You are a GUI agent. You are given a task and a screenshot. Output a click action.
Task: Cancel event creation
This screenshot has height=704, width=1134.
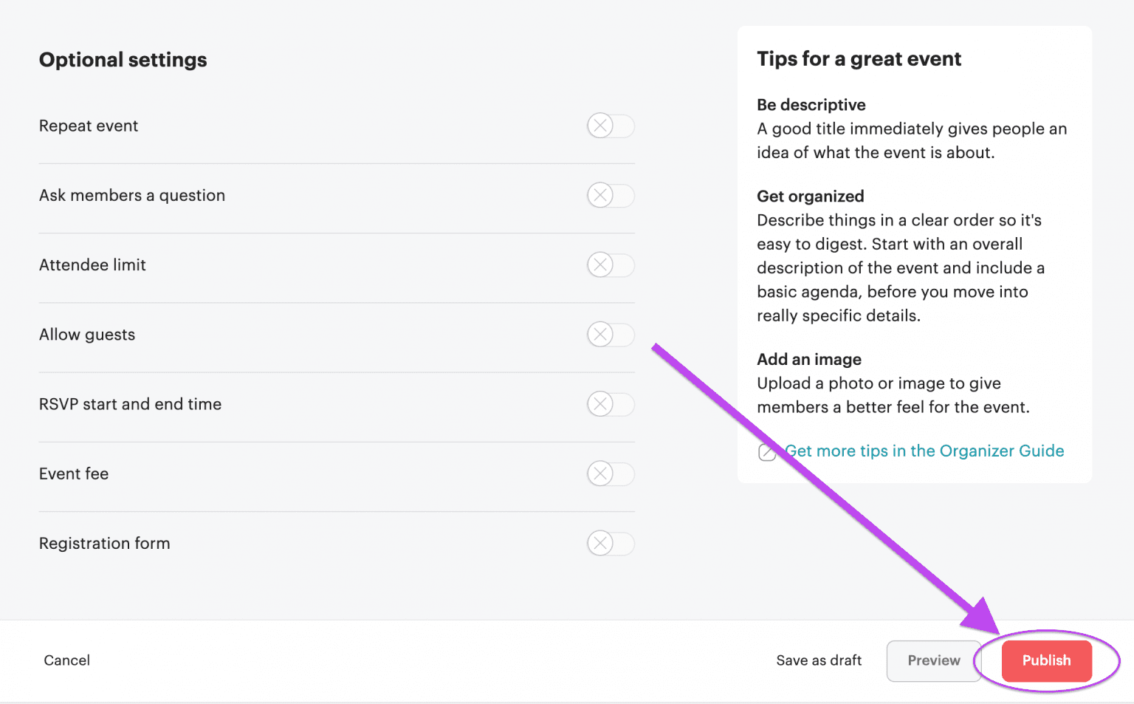tap(66, 660)
